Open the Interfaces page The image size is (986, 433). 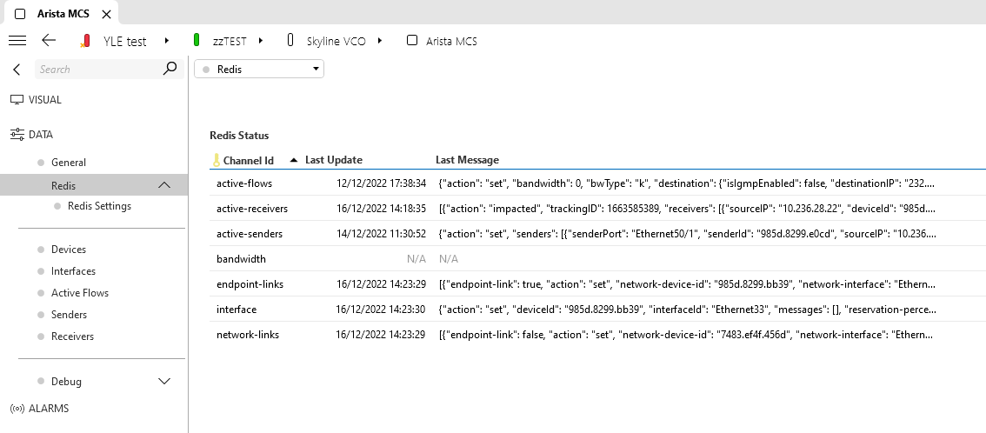click(74, 271)
